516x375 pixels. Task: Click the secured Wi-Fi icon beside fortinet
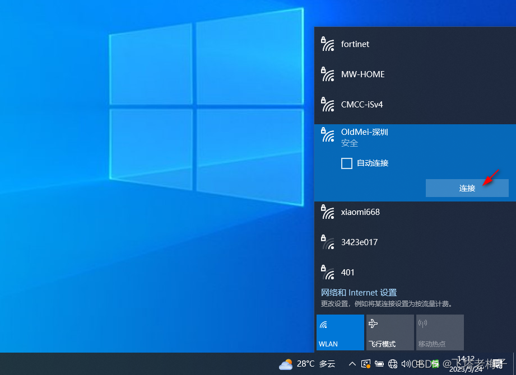pos(328,44)
